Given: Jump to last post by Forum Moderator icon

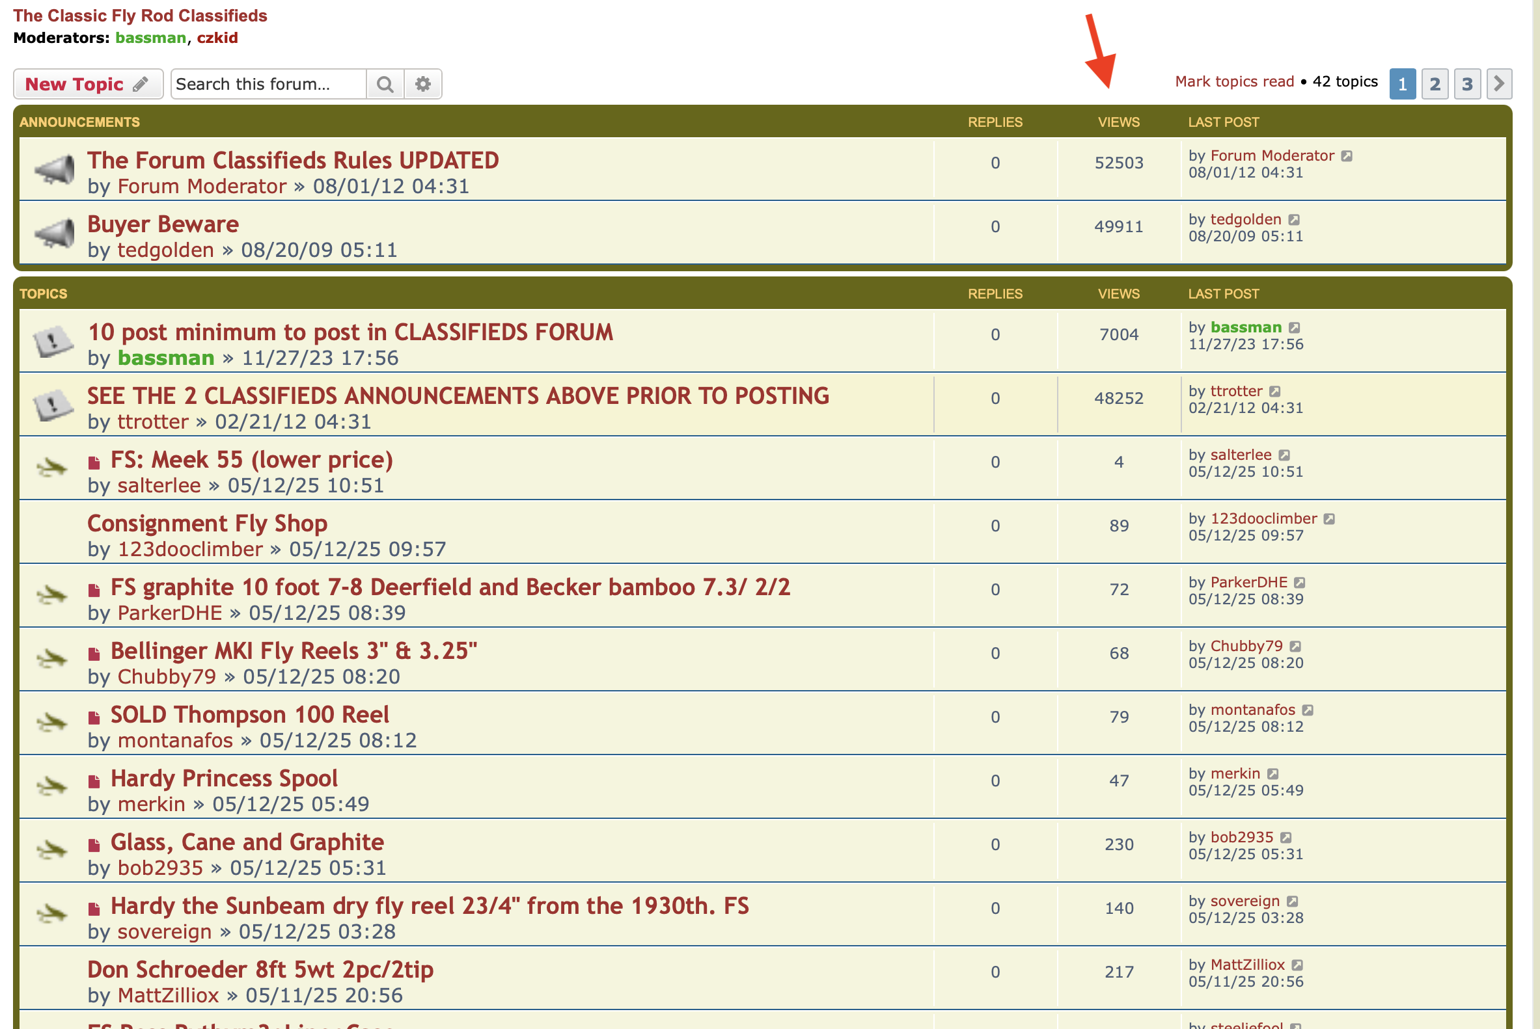Looking at the screenshot, I should point(1347,156).
